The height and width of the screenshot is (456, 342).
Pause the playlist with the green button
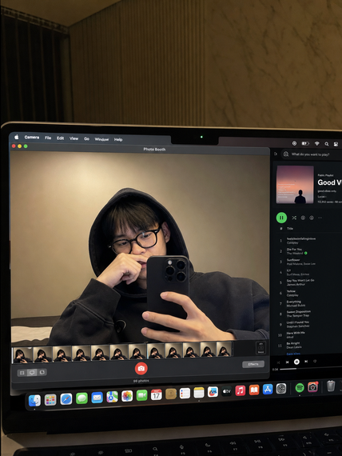click(x=281, y=218)
